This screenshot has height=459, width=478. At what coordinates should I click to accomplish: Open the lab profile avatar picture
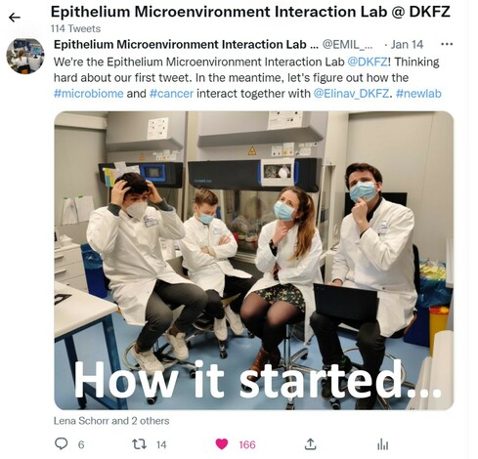coord(25,56)
